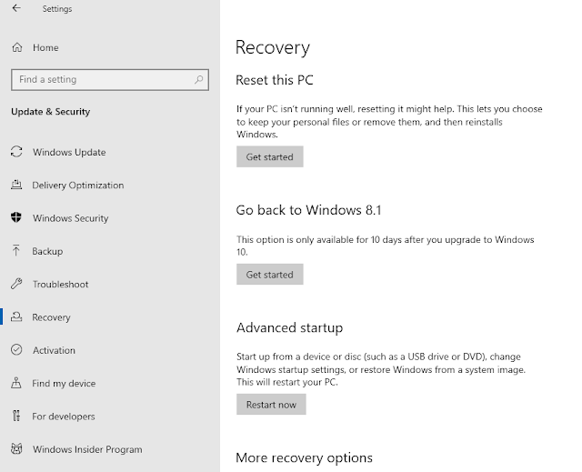Click Get started under Go back to Windows 8.1
Screen dimensions: 582x472
[270, 275]
